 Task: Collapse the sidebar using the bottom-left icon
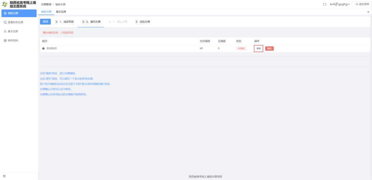(4, 176)
